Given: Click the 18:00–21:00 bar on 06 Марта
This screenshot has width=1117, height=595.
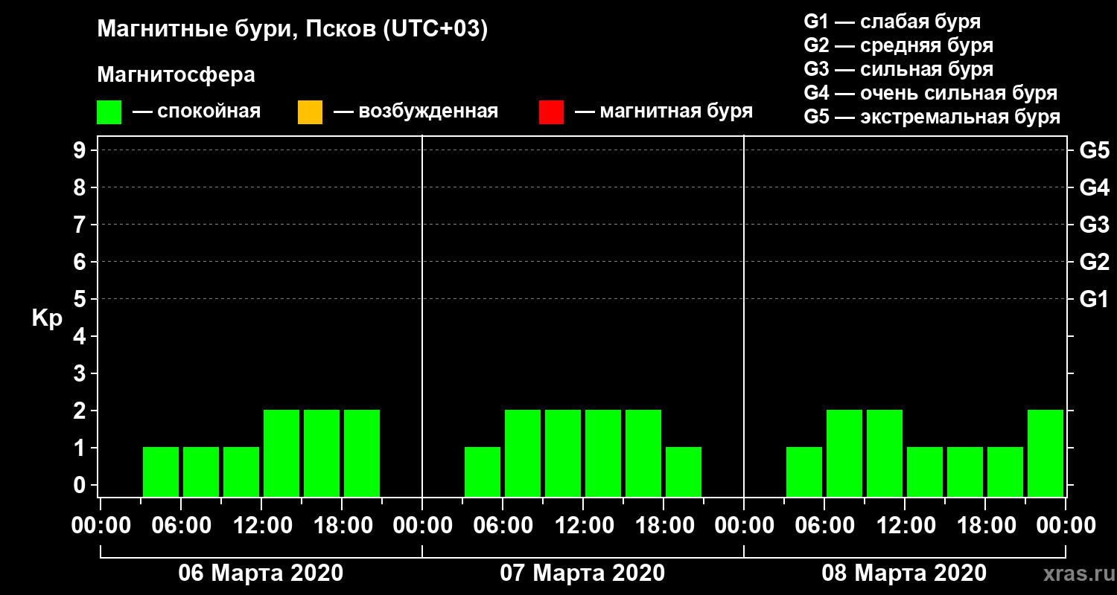Looking at the screenshot, I should (x=362, y=453).
